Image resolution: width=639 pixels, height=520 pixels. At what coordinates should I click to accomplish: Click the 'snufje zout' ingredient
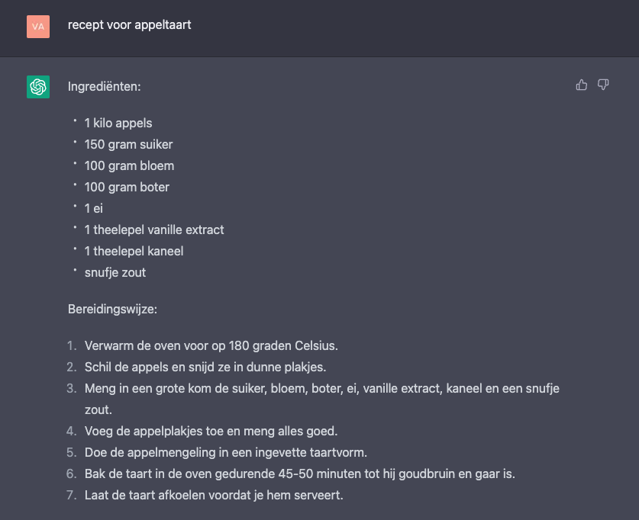[115, 272]
